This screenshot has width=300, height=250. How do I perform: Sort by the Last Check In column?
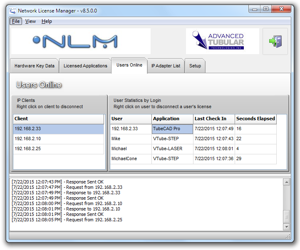click(x=214, y=119)
